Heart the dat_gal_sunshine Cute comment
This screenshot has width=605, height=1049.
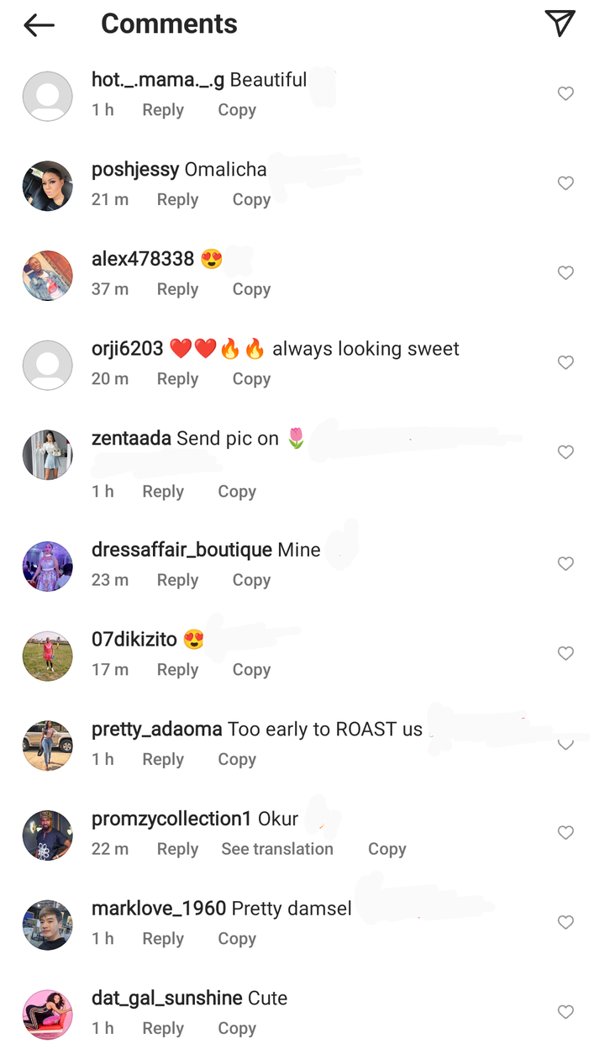566,1012
